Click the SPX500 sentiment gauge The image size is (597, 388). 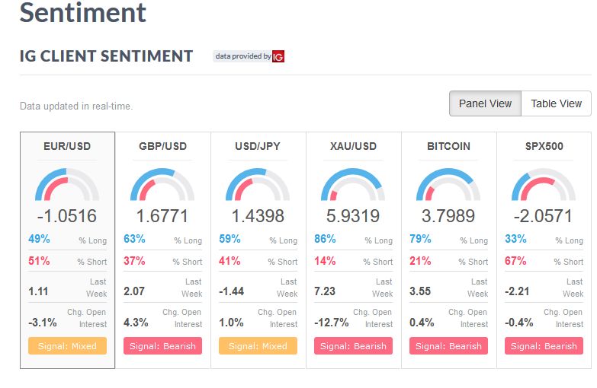click(544, 184)
